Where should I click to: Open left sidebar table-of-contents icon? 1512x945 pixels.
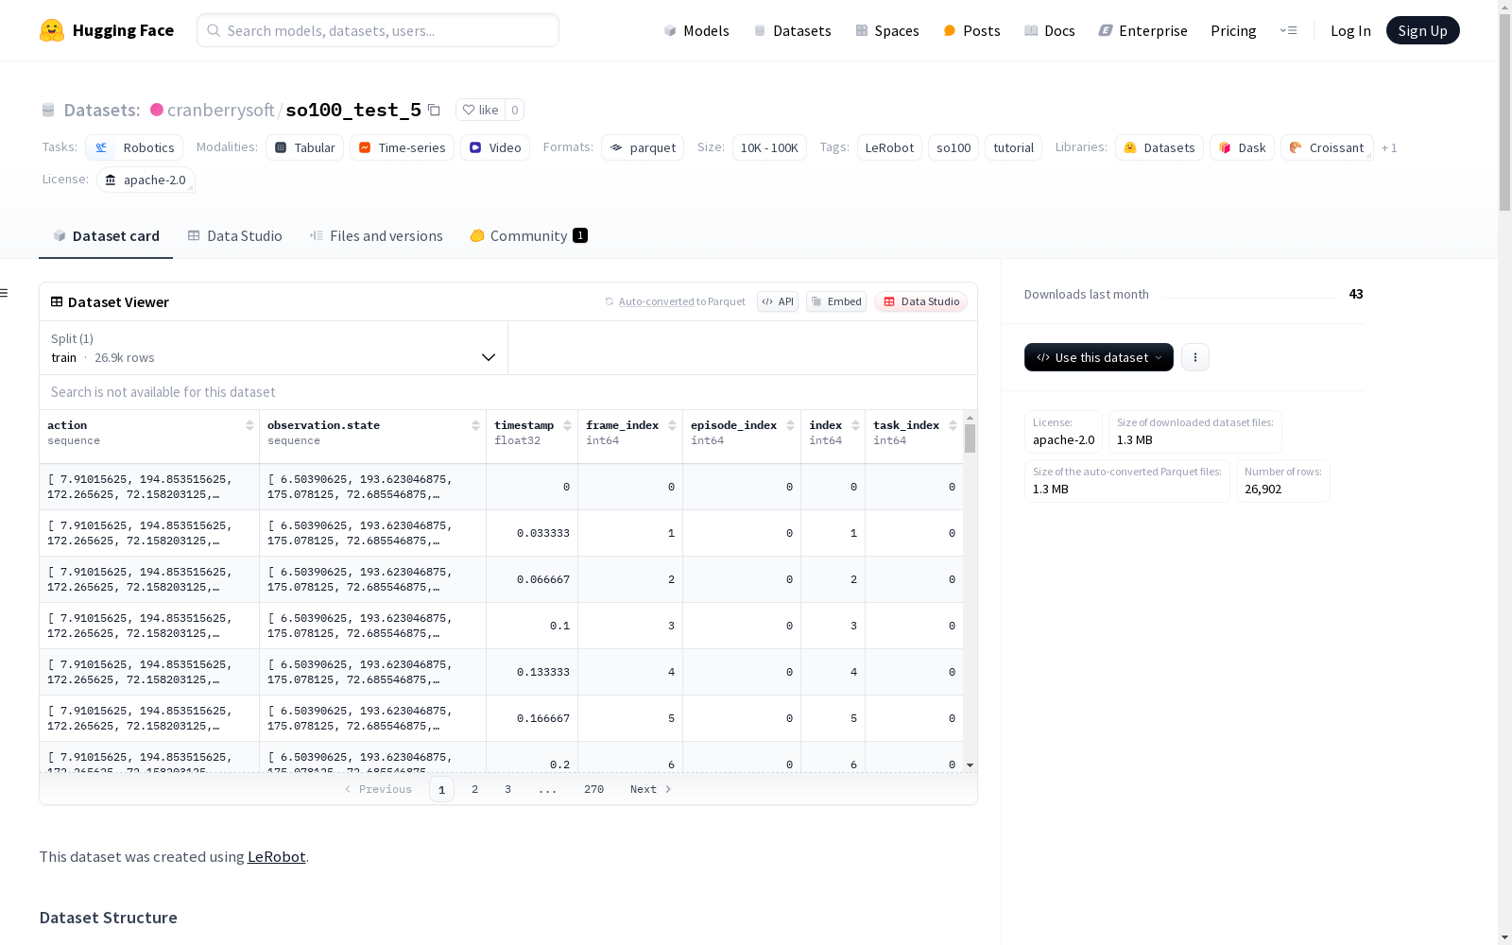pyautogui.click(x=5, y=293)
